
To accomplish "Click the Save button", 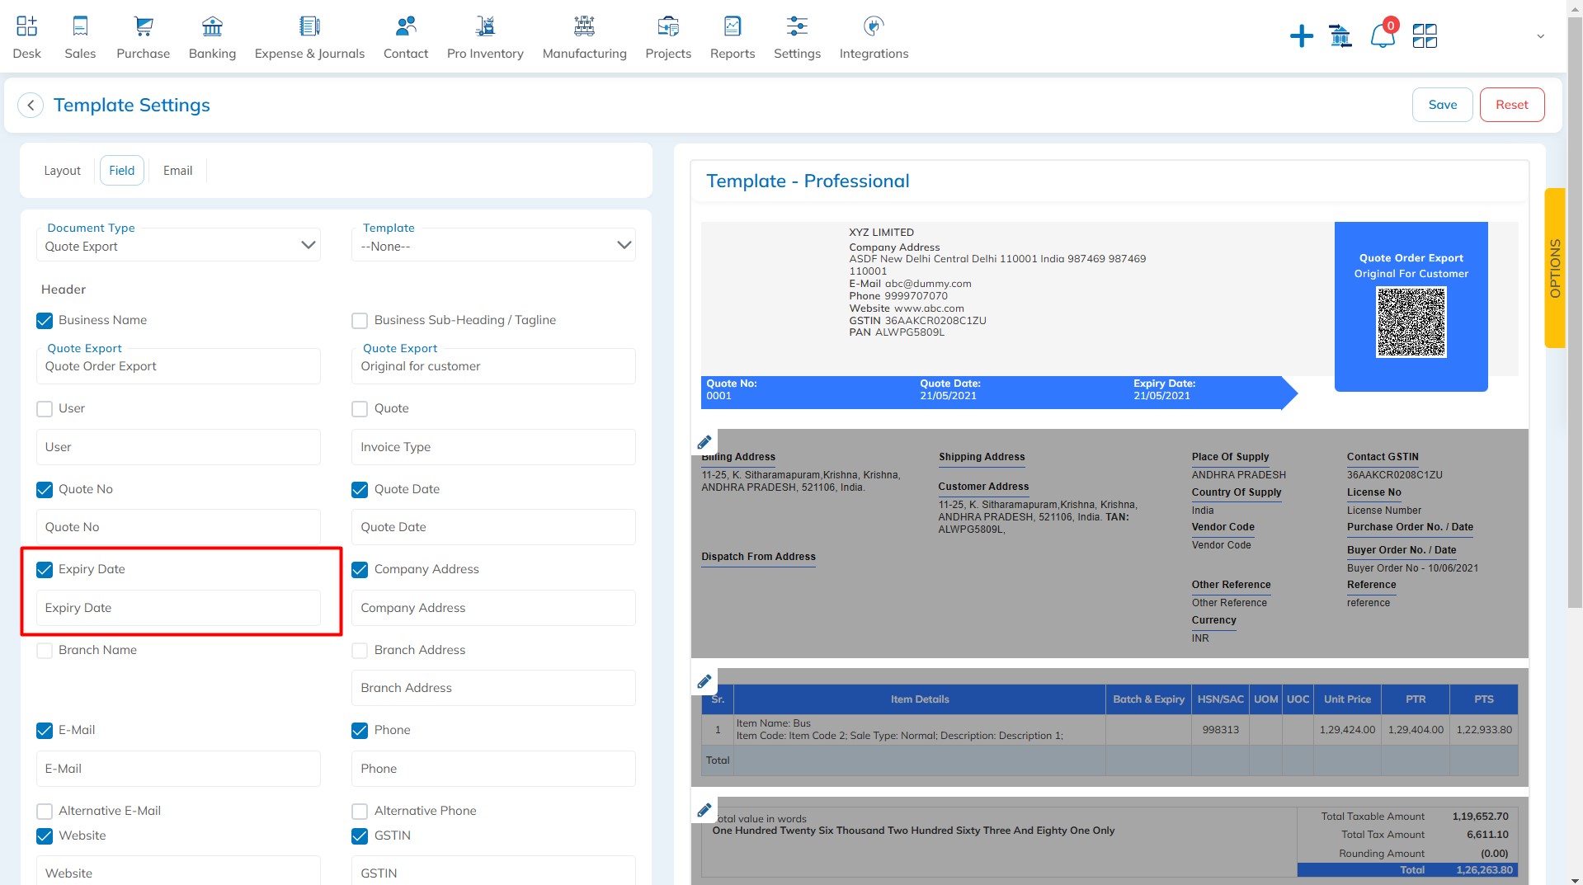I will pyautogui.click(x=1442, y=105).
